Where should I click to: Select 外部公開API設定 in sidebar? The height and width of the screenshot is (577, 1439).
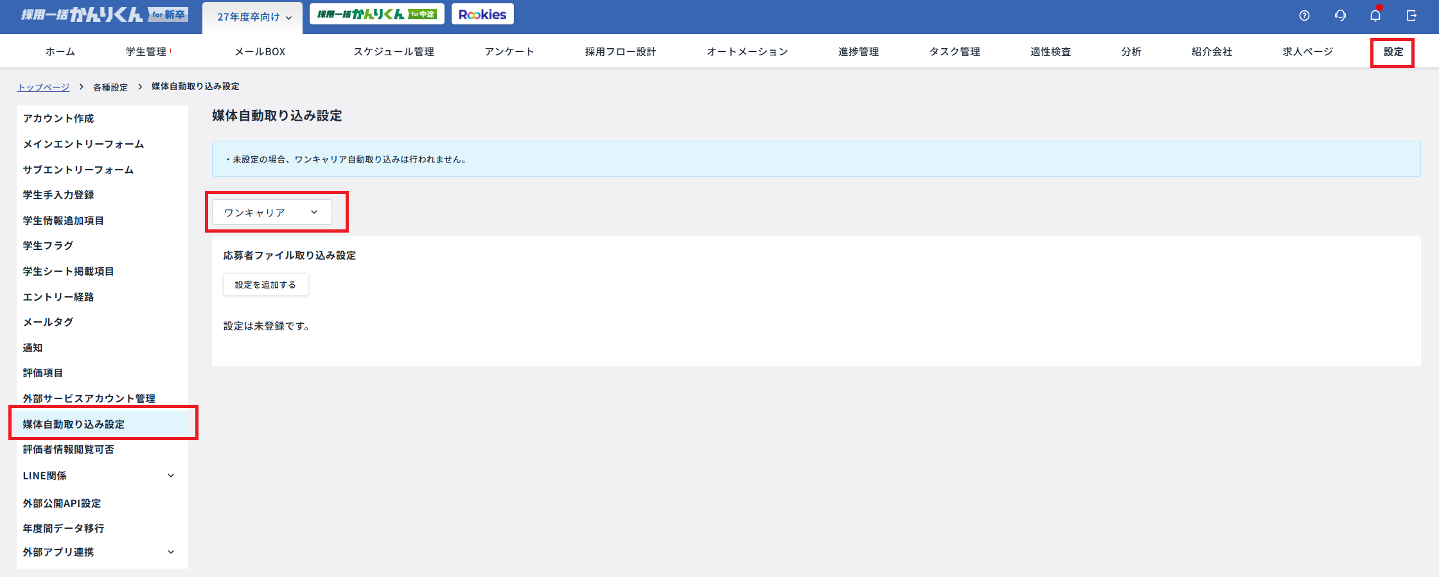(x=62, y=504)
